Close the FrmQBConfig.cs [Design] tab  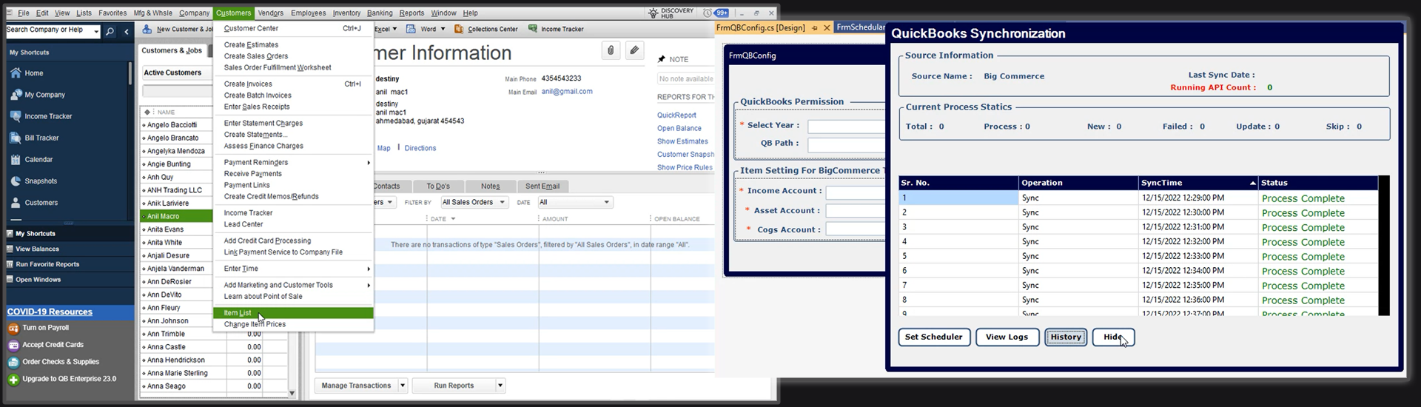(827, 28)
